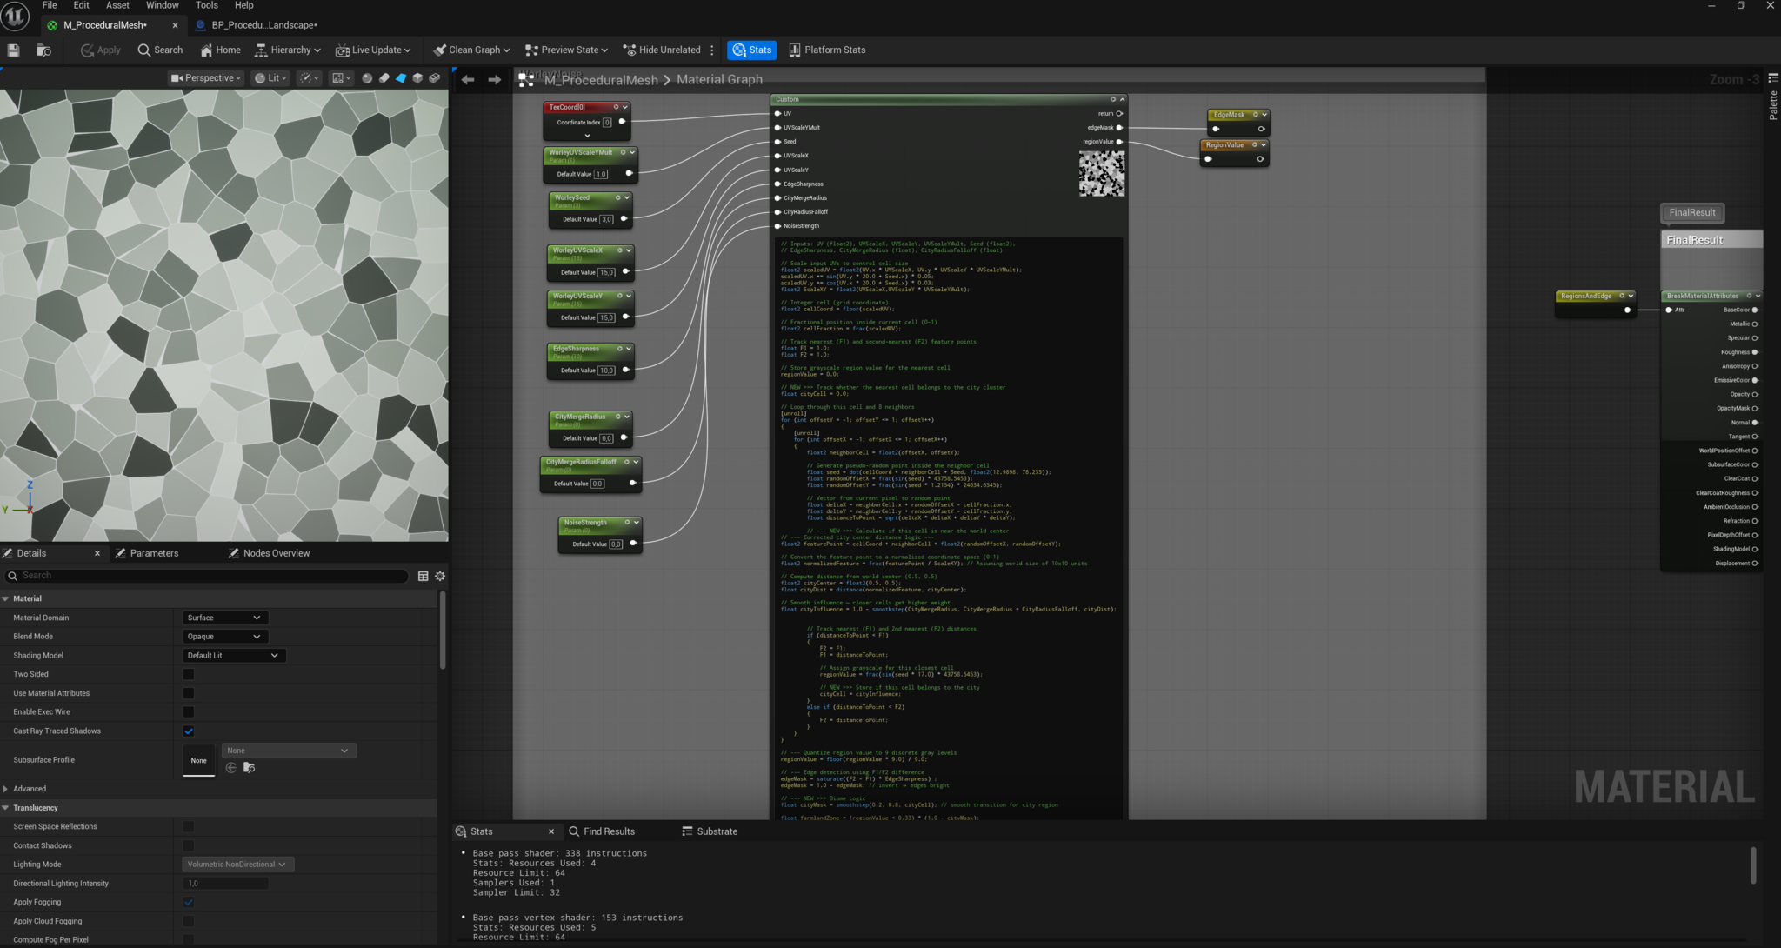Collapse the Translucency section
The height and width of the screenshot is (948, 1781).
6,808
